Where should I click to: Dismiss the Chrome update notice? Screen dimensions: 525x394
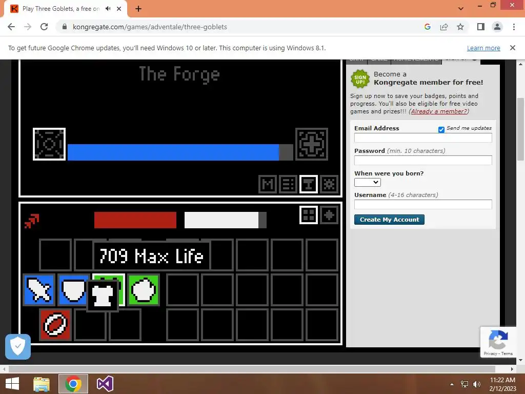512,48
